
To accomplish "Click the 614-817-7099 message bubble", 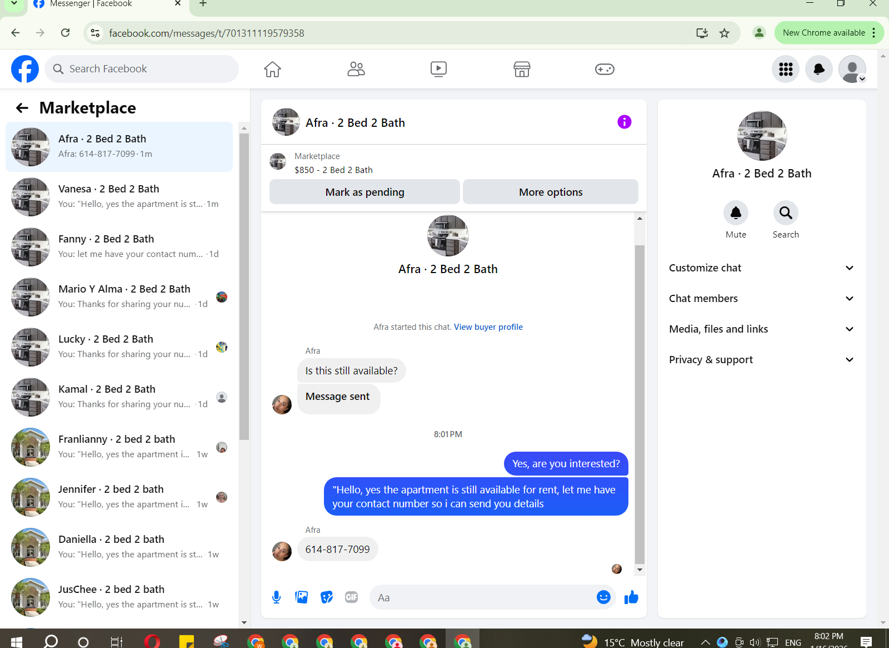I will (x=337, y=550).
